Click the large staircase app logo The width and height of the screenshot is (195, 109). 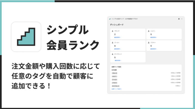click(x=26, y=37)
